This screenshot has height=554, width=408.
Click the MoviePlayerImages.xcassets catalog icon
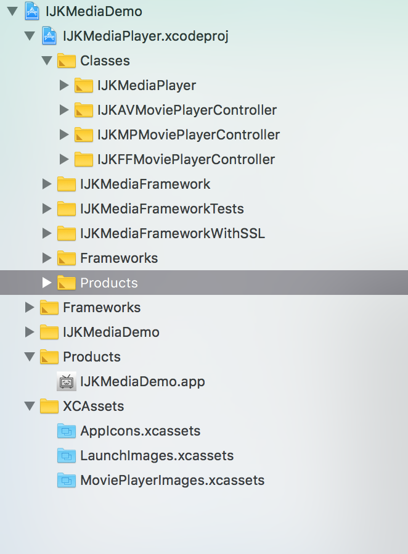pos(67,480)
